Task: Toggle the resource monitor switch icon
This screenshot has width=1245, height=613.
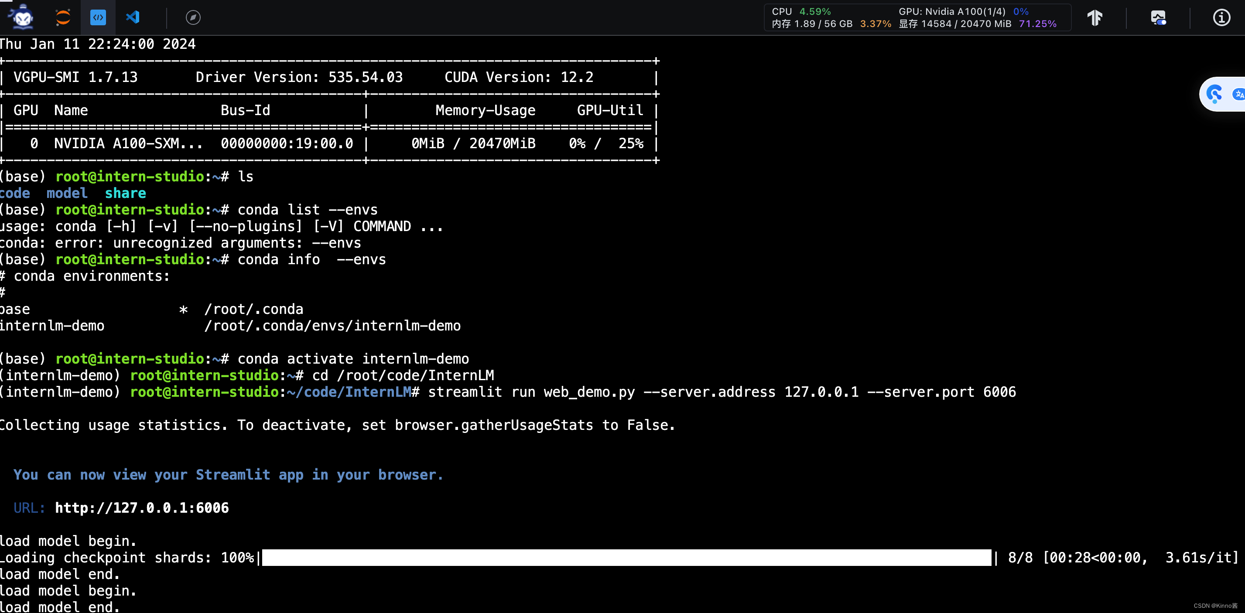Action: tap(1159, 17)
